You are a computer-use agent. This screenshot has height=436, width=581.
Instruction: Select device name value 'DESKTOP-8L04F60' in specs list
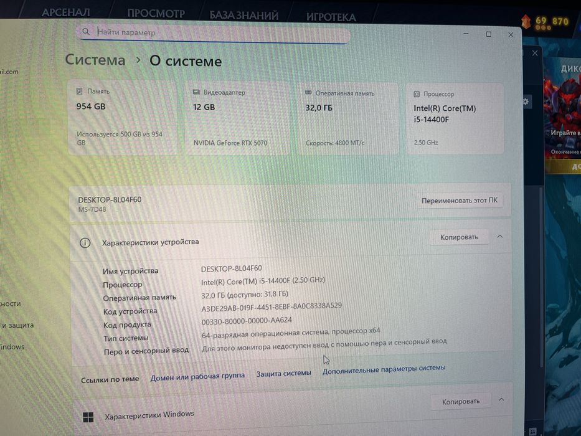click(x=231, y=268)
